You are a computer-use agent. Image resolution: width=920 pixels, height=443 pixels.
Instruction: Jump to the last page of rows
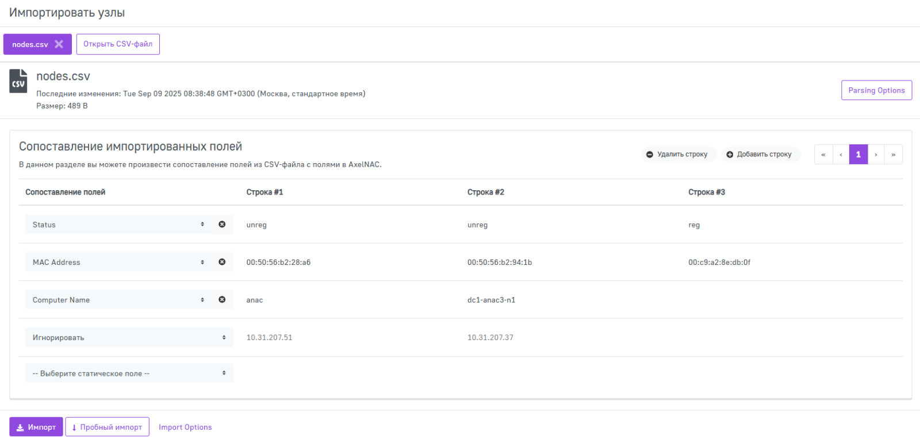pyautogui.click(x=893, y=155)
